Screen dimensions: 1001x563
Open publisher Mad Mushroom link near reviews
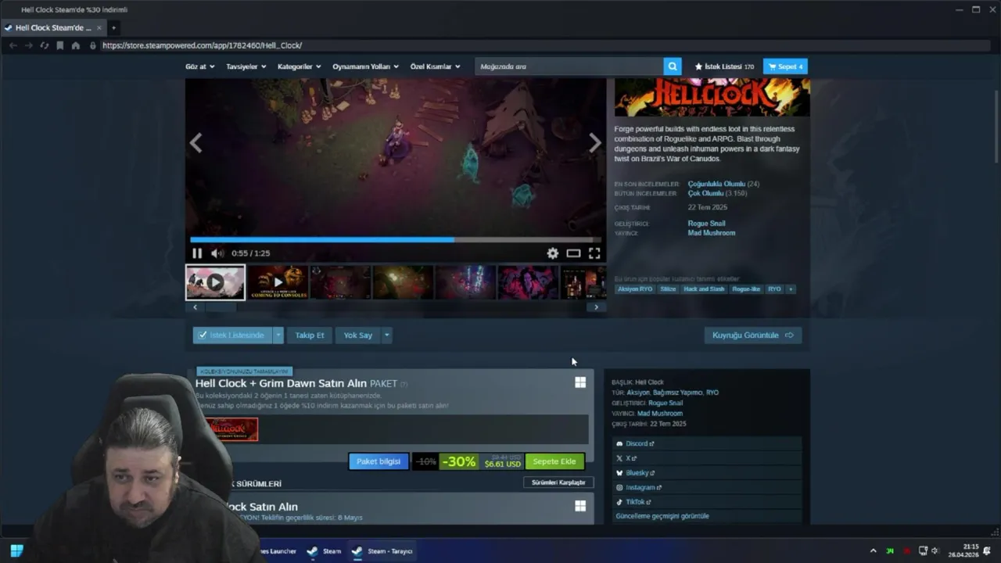(712, 233)
